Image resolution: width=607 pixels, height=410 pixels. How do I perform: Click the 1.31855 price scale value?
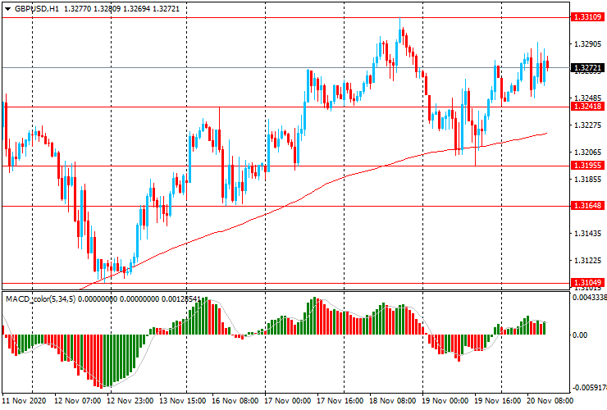pos(587,180)
